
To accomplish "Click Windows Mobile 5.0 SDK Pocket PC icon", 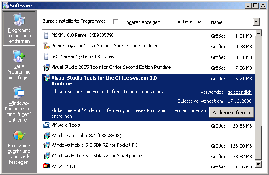I will pyautogui.click(x=47, y=145).
